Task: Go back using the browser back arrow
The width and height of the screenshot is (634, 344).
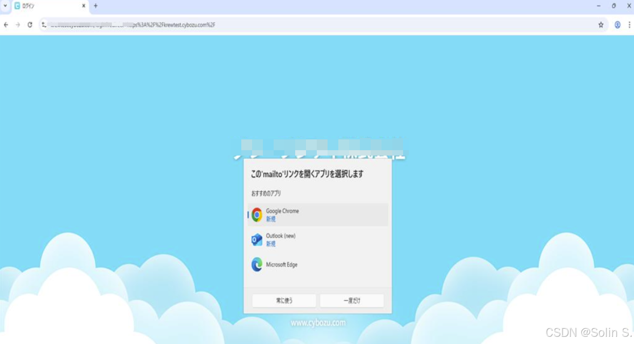Action: pos(6,25)
